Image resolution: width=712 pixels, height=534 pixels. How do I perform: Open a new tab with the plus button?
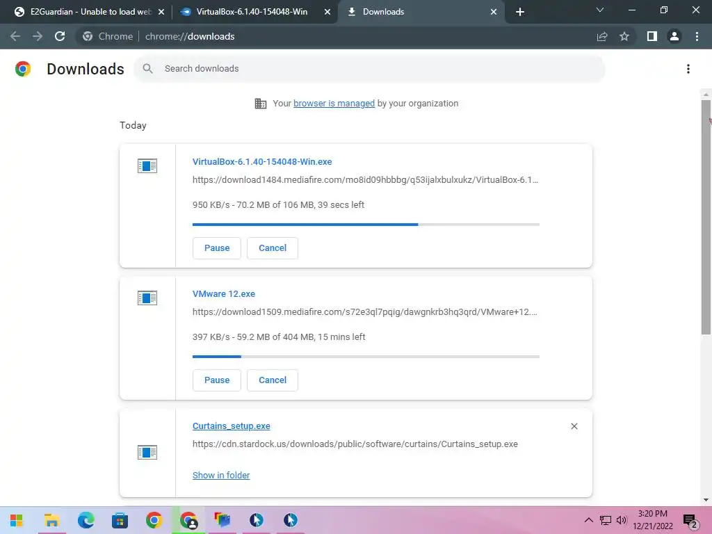point(520,12)
